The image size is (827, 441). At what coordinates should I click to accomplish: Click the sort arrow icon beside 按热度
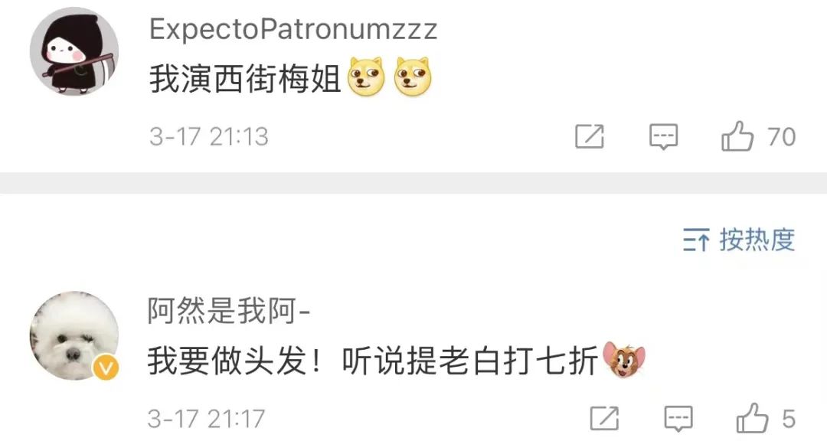point(695,240)
